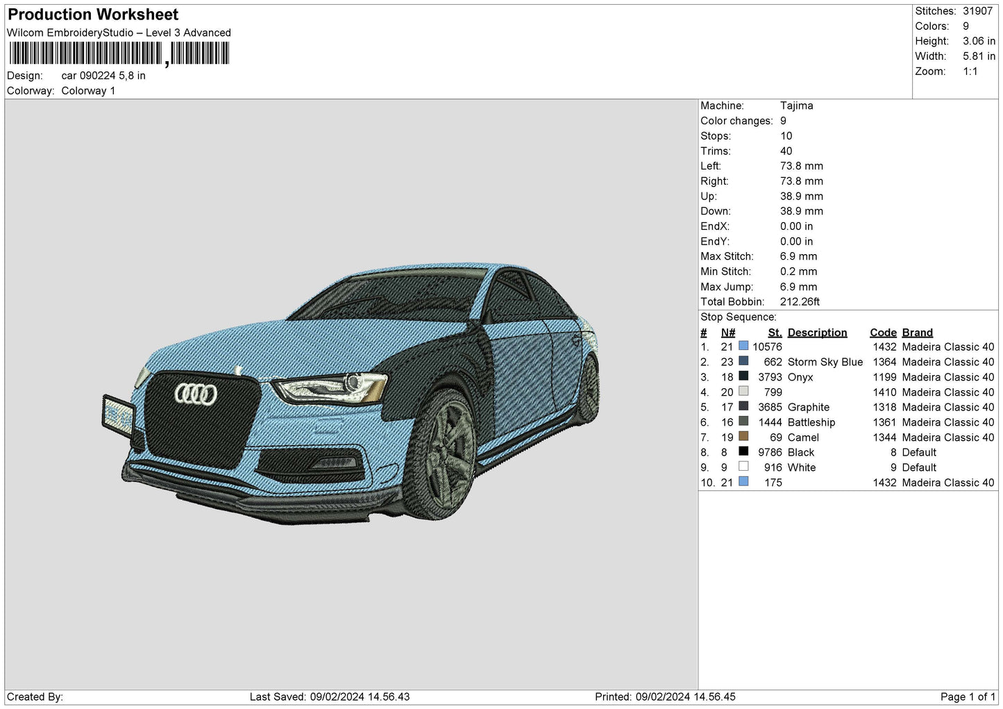1003x709 pixels.
Task: Select the "EndX:" label
Action: [715, 226]
